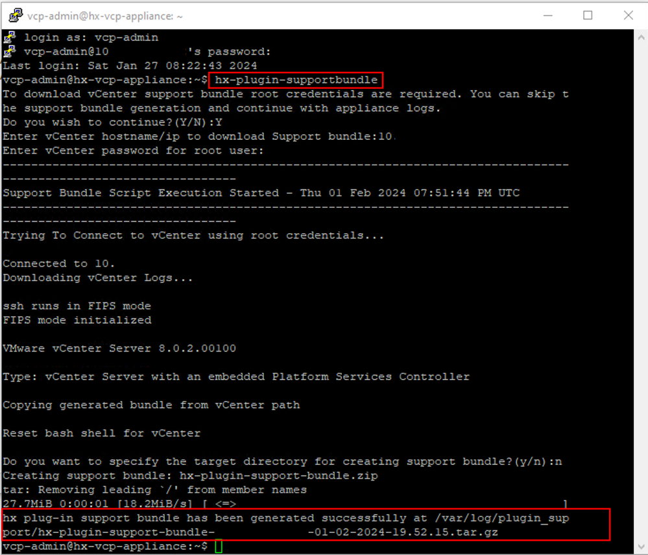648x555 pixels.
Task: Click the window title 'vcp-admin@hx-vcp-appliance: ~'
Action: click(x=105, y=16)
